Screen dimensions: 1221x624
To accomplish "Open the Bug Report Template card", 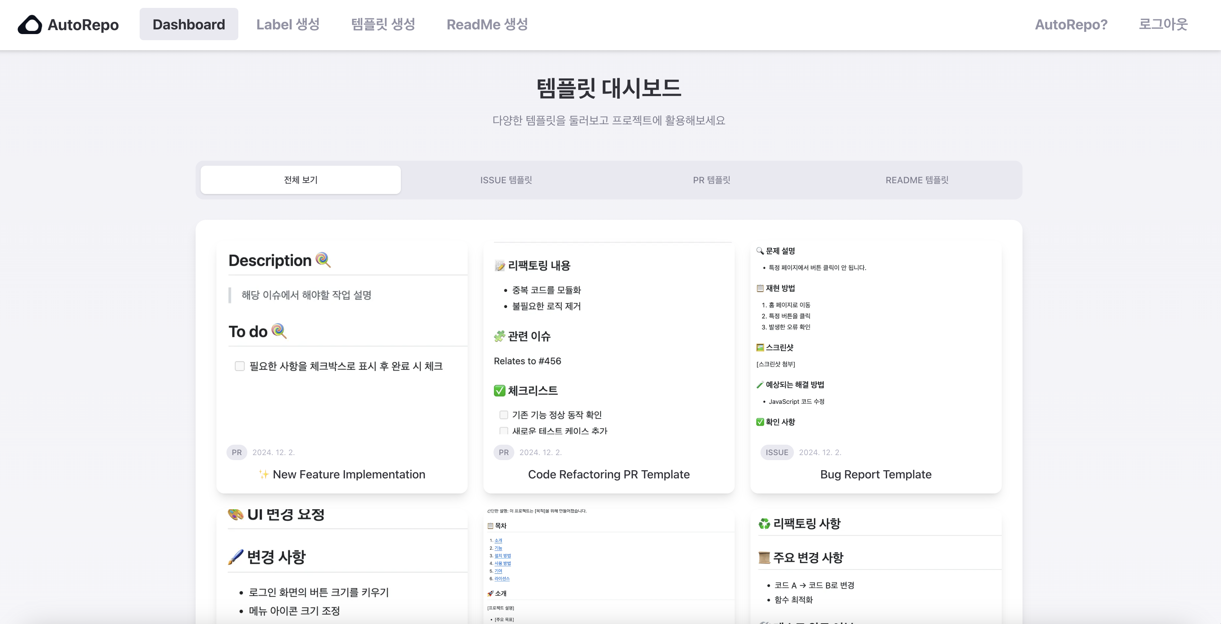I will click(x=875, y=474).
